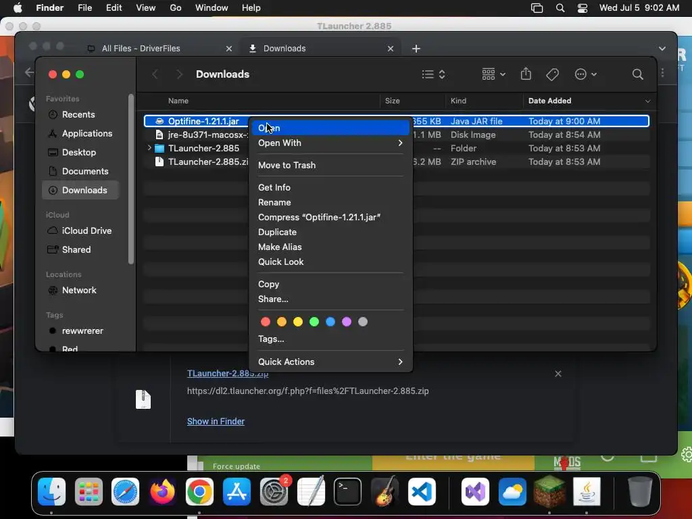692x519 pixels.
Task: Open the Group By toolbar dropdown
Action: pyautogui.click(x=493, y=74)
